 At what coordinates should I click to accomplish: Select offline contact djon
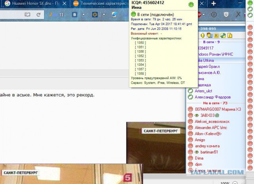coord(198,165)
